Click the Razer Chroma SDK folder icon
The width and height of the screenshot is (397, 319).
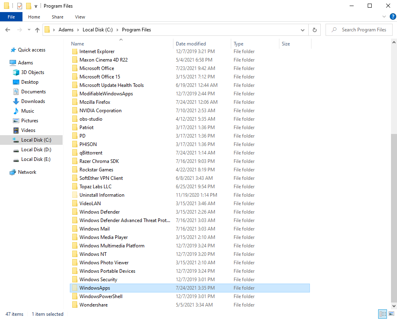(75, 161)
